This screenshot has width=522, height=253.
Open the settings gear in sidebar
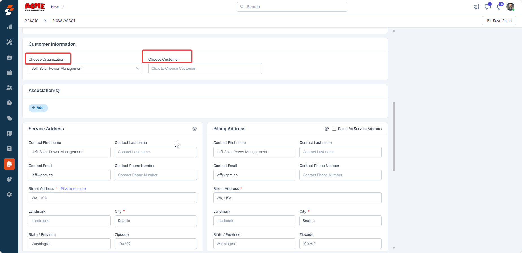pos(9,194)
